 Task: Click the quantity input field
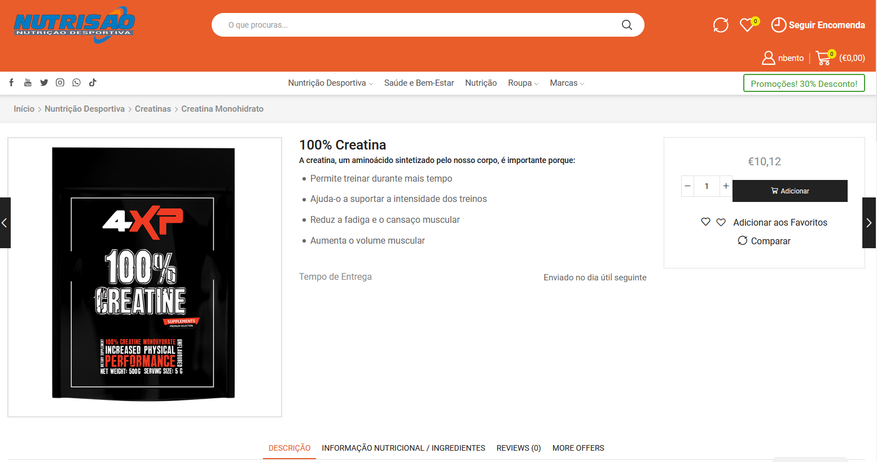tap(707, 186)
